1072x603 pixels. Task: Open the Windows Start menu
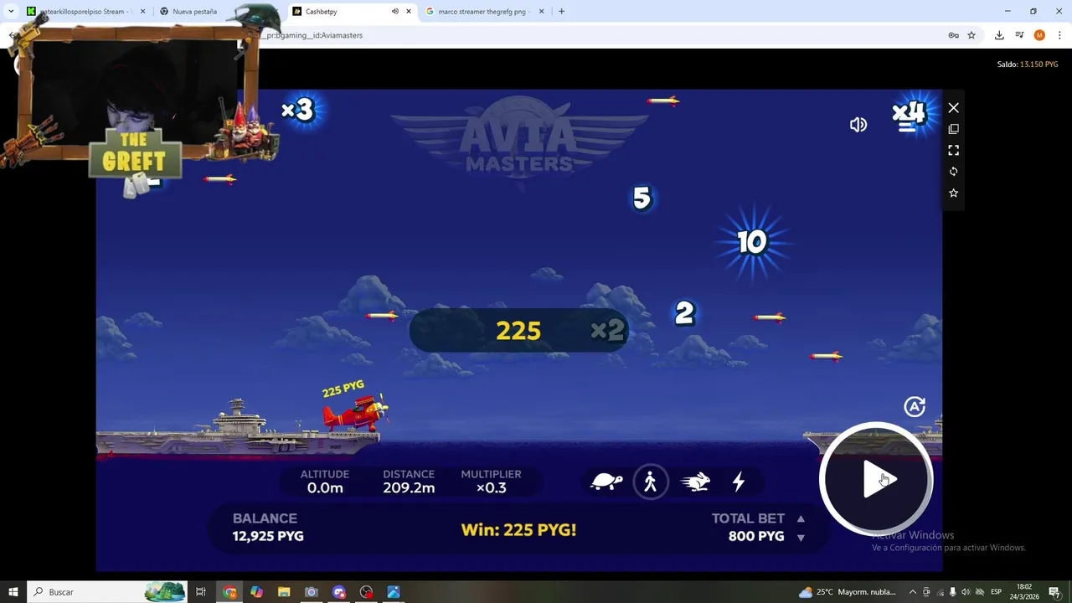point(13,592)
